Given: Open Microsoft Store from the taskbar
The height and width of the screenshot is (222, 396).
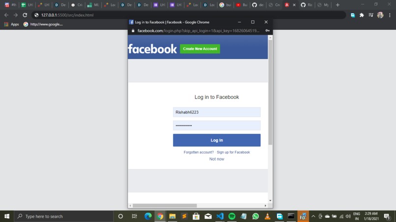Looking at the screenshot, I should point(196,216).
